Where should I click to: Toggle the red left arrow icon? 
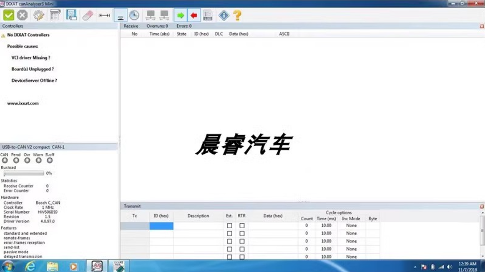194,15
